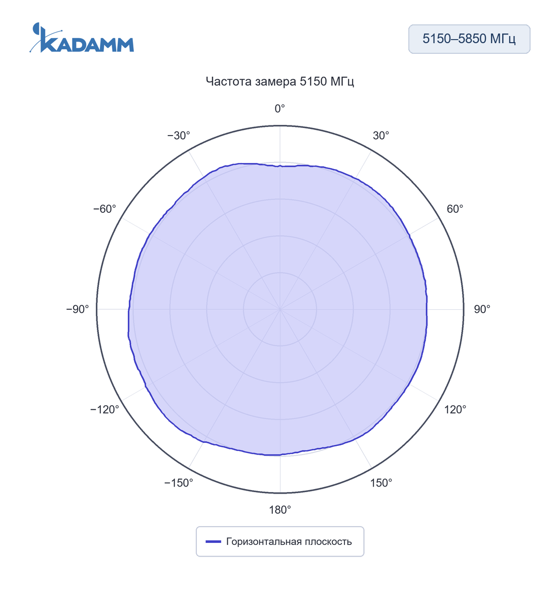Click the center of the polar plot
The image size is (560, 615).
coord(280,309)
